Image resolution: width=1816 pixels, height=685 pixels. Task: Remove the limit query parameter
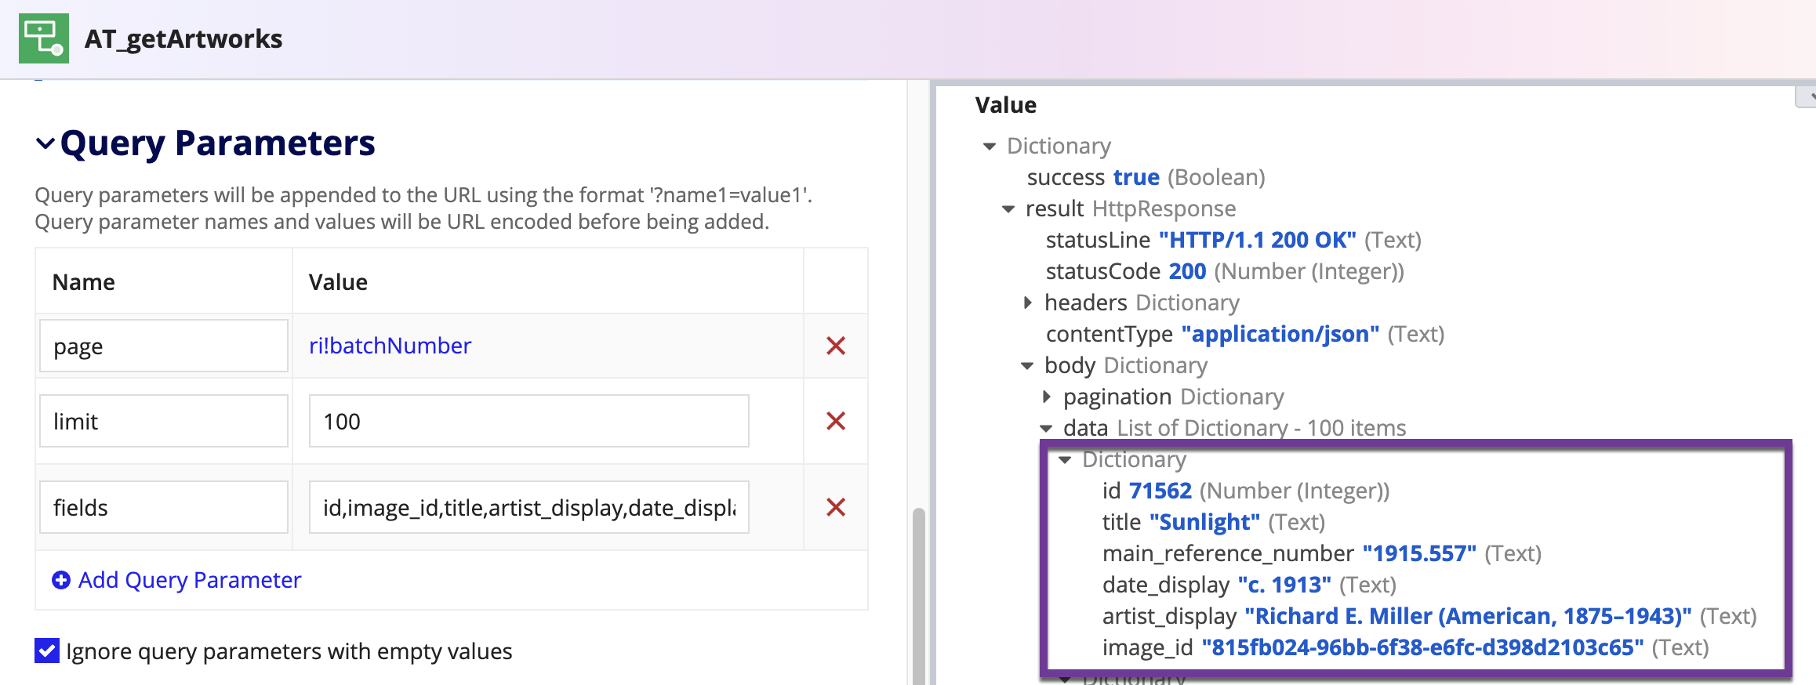click(x=836, y=421)
